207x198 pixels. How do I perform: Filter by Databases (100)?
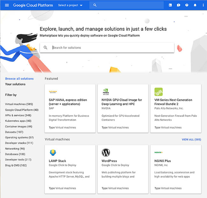coord(15,154)
